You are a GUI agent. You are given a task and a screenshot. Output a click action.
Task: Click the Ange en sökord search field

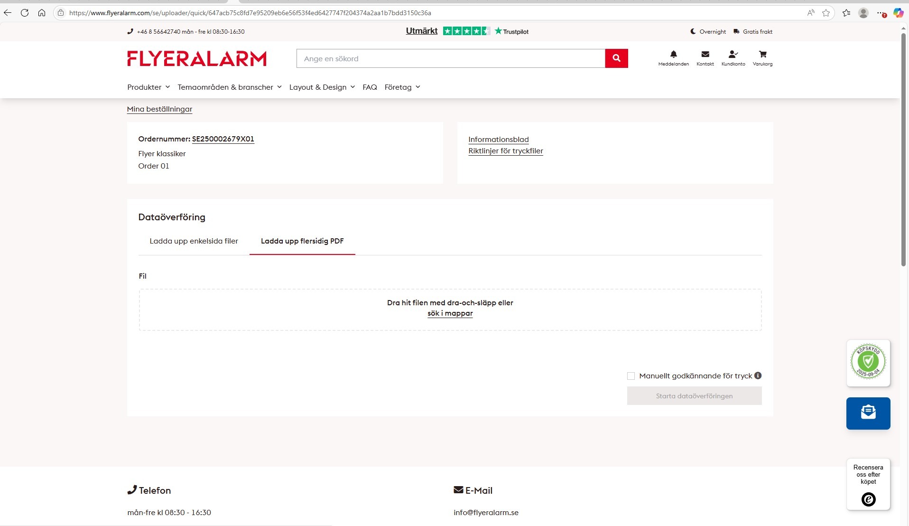coord(450,59)
